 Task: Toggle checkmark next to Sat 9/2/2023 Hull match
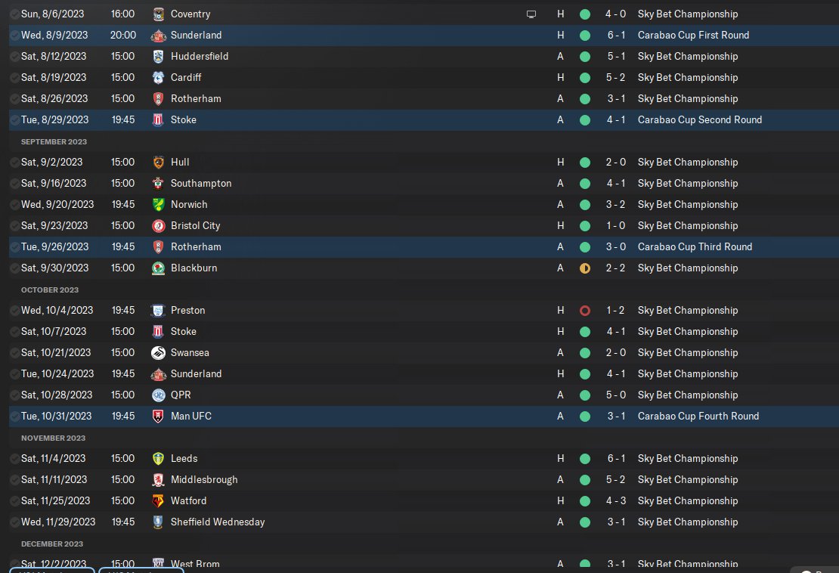click(x=14, y=162)
